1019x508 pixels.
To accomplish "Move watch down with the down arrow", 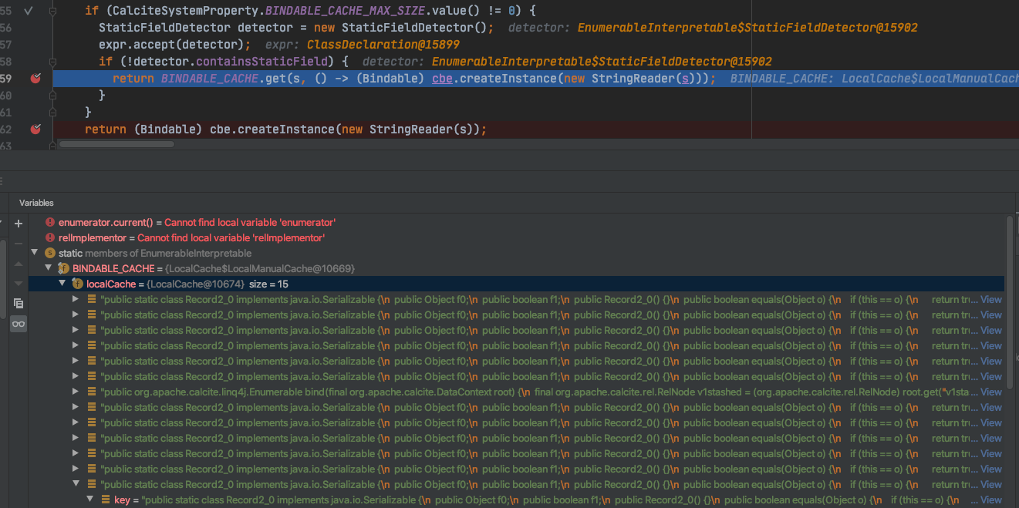I will pos(19,284).
